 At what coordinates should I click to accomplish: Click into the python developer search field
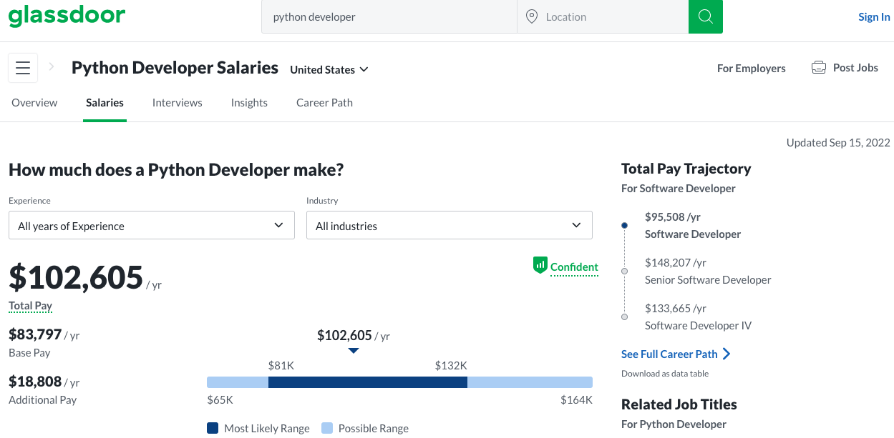389,16
